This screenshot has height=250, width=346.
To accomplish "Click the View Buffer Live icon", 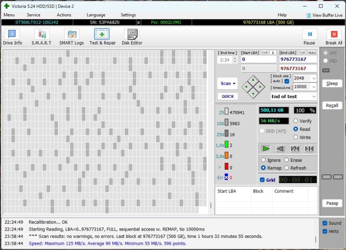I will tap(309, 15).
